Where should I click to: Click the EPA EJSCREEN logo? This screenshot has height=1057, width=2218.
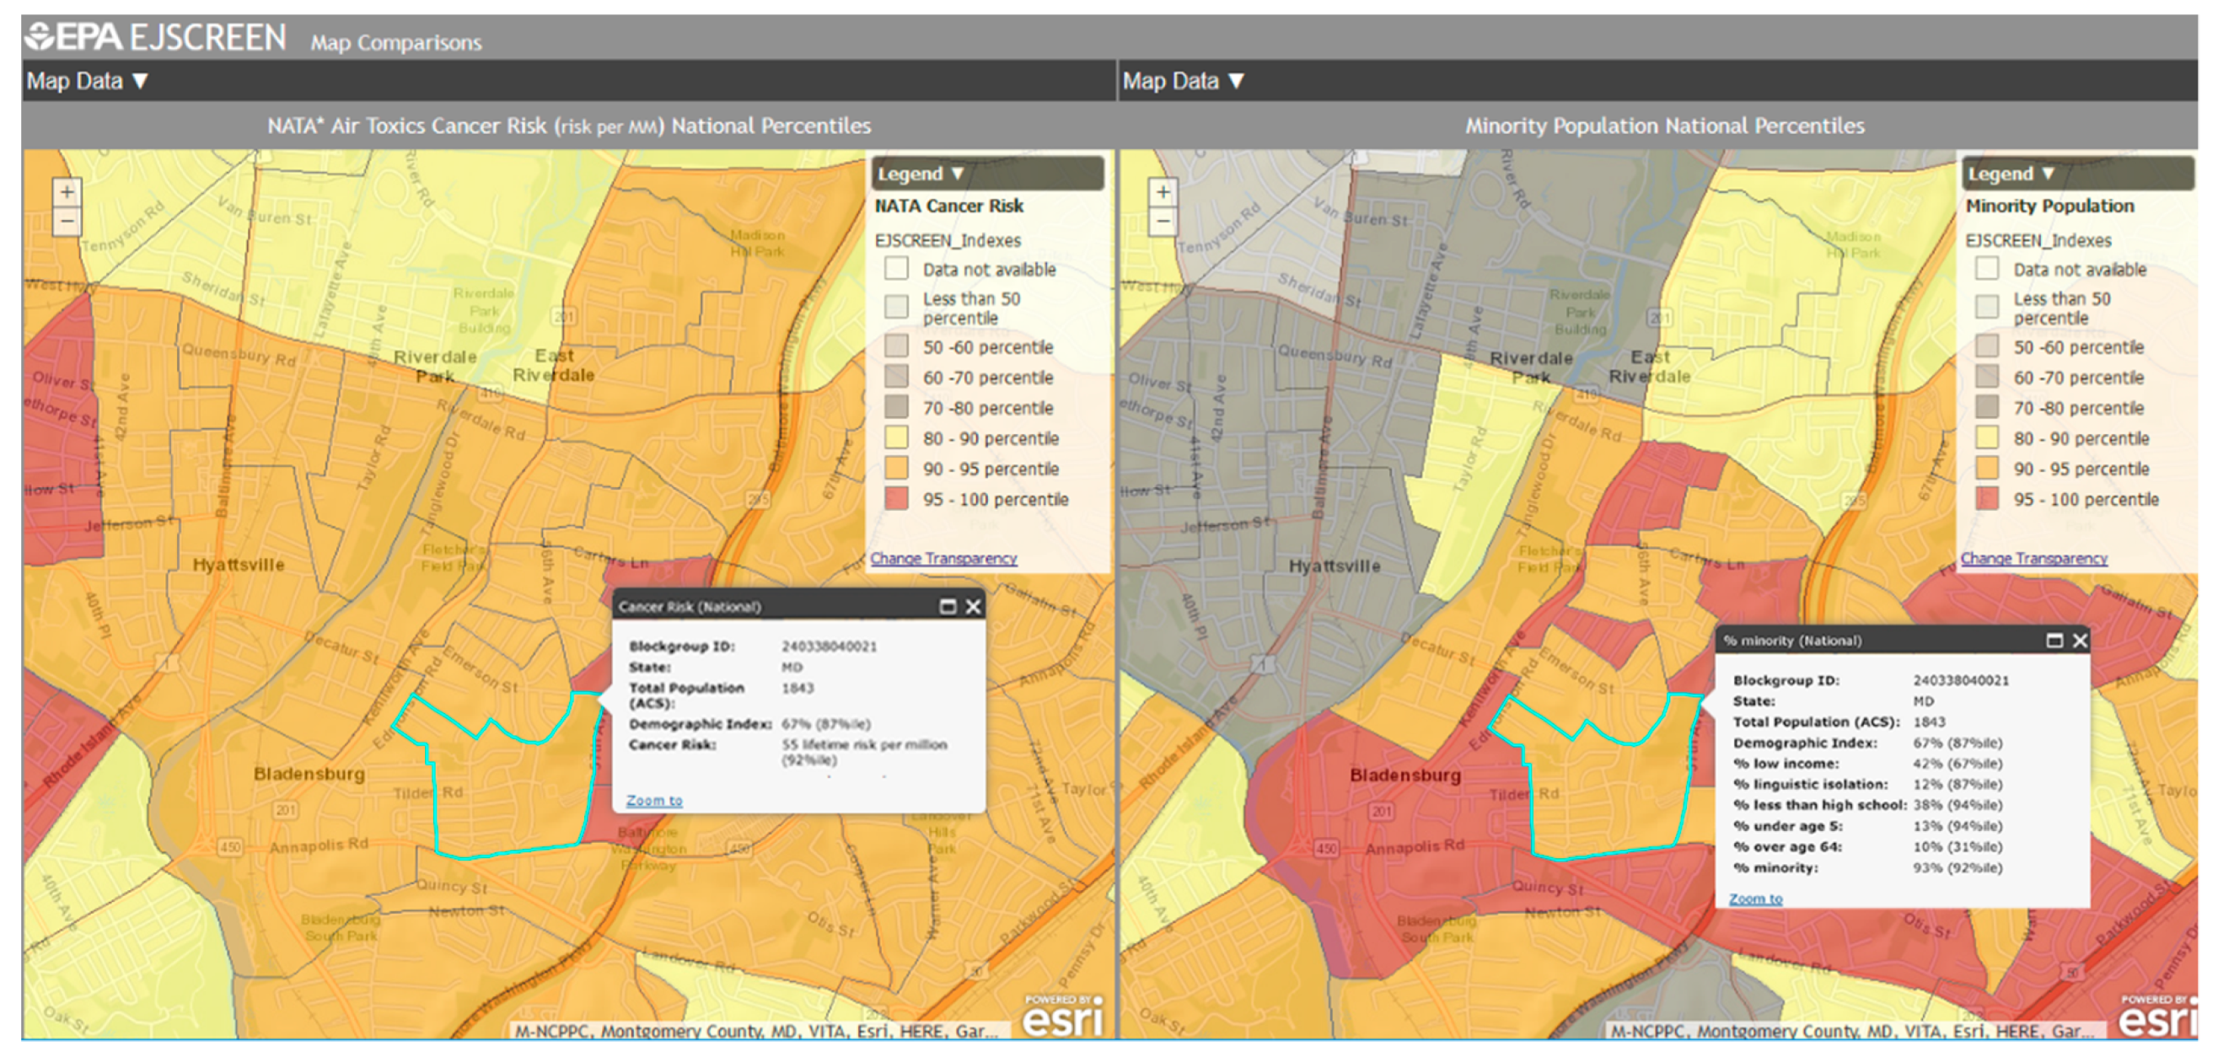157,37
